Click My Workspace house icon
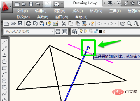 pos(65,32)
